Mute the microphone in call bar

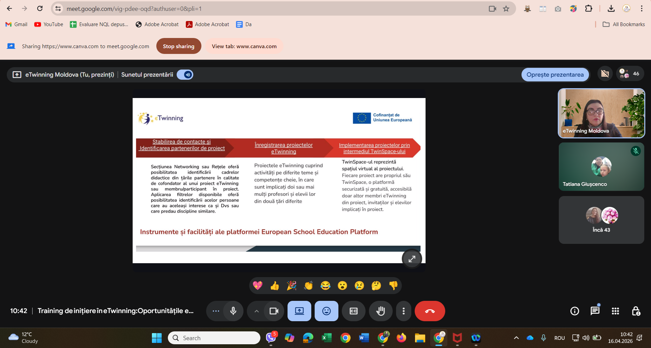click(x=233, y=311)
